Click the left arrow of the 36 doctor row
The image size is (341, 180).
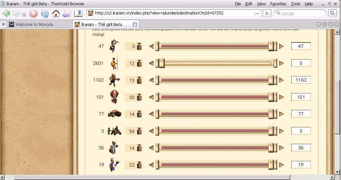[151, 148]
